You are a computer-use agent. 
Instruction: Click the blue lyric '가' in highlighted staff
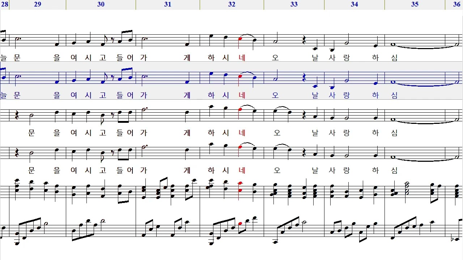[x=144, y=95]
